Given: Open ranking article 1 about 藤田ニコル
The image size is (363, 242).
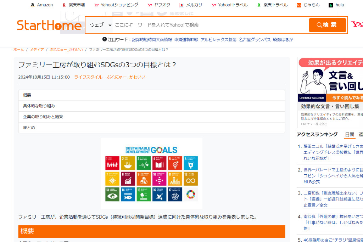Looking at the screenshot, I should [333, 152].
